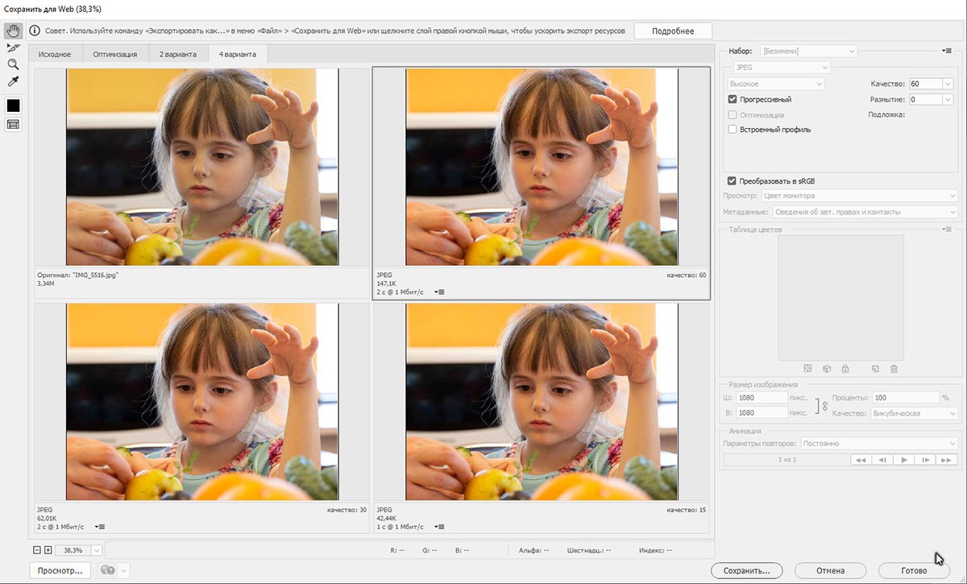This screenshot has width=967, height=584.
Task: Switch to the Исходное tab
Action: [x=55, y=54]
